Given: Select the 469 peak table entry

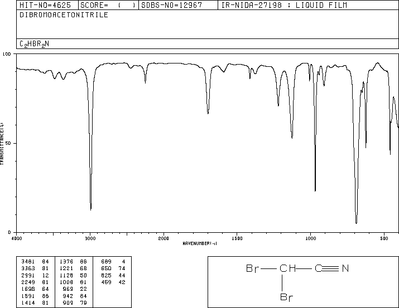Looking at the screenshot, I should point(113,282).
